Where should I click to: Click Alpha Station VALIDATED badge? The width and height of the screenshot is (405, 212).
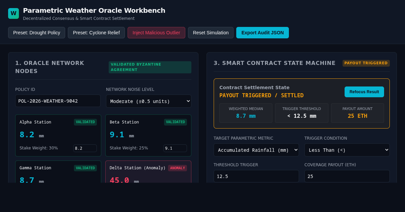point(85,122)
